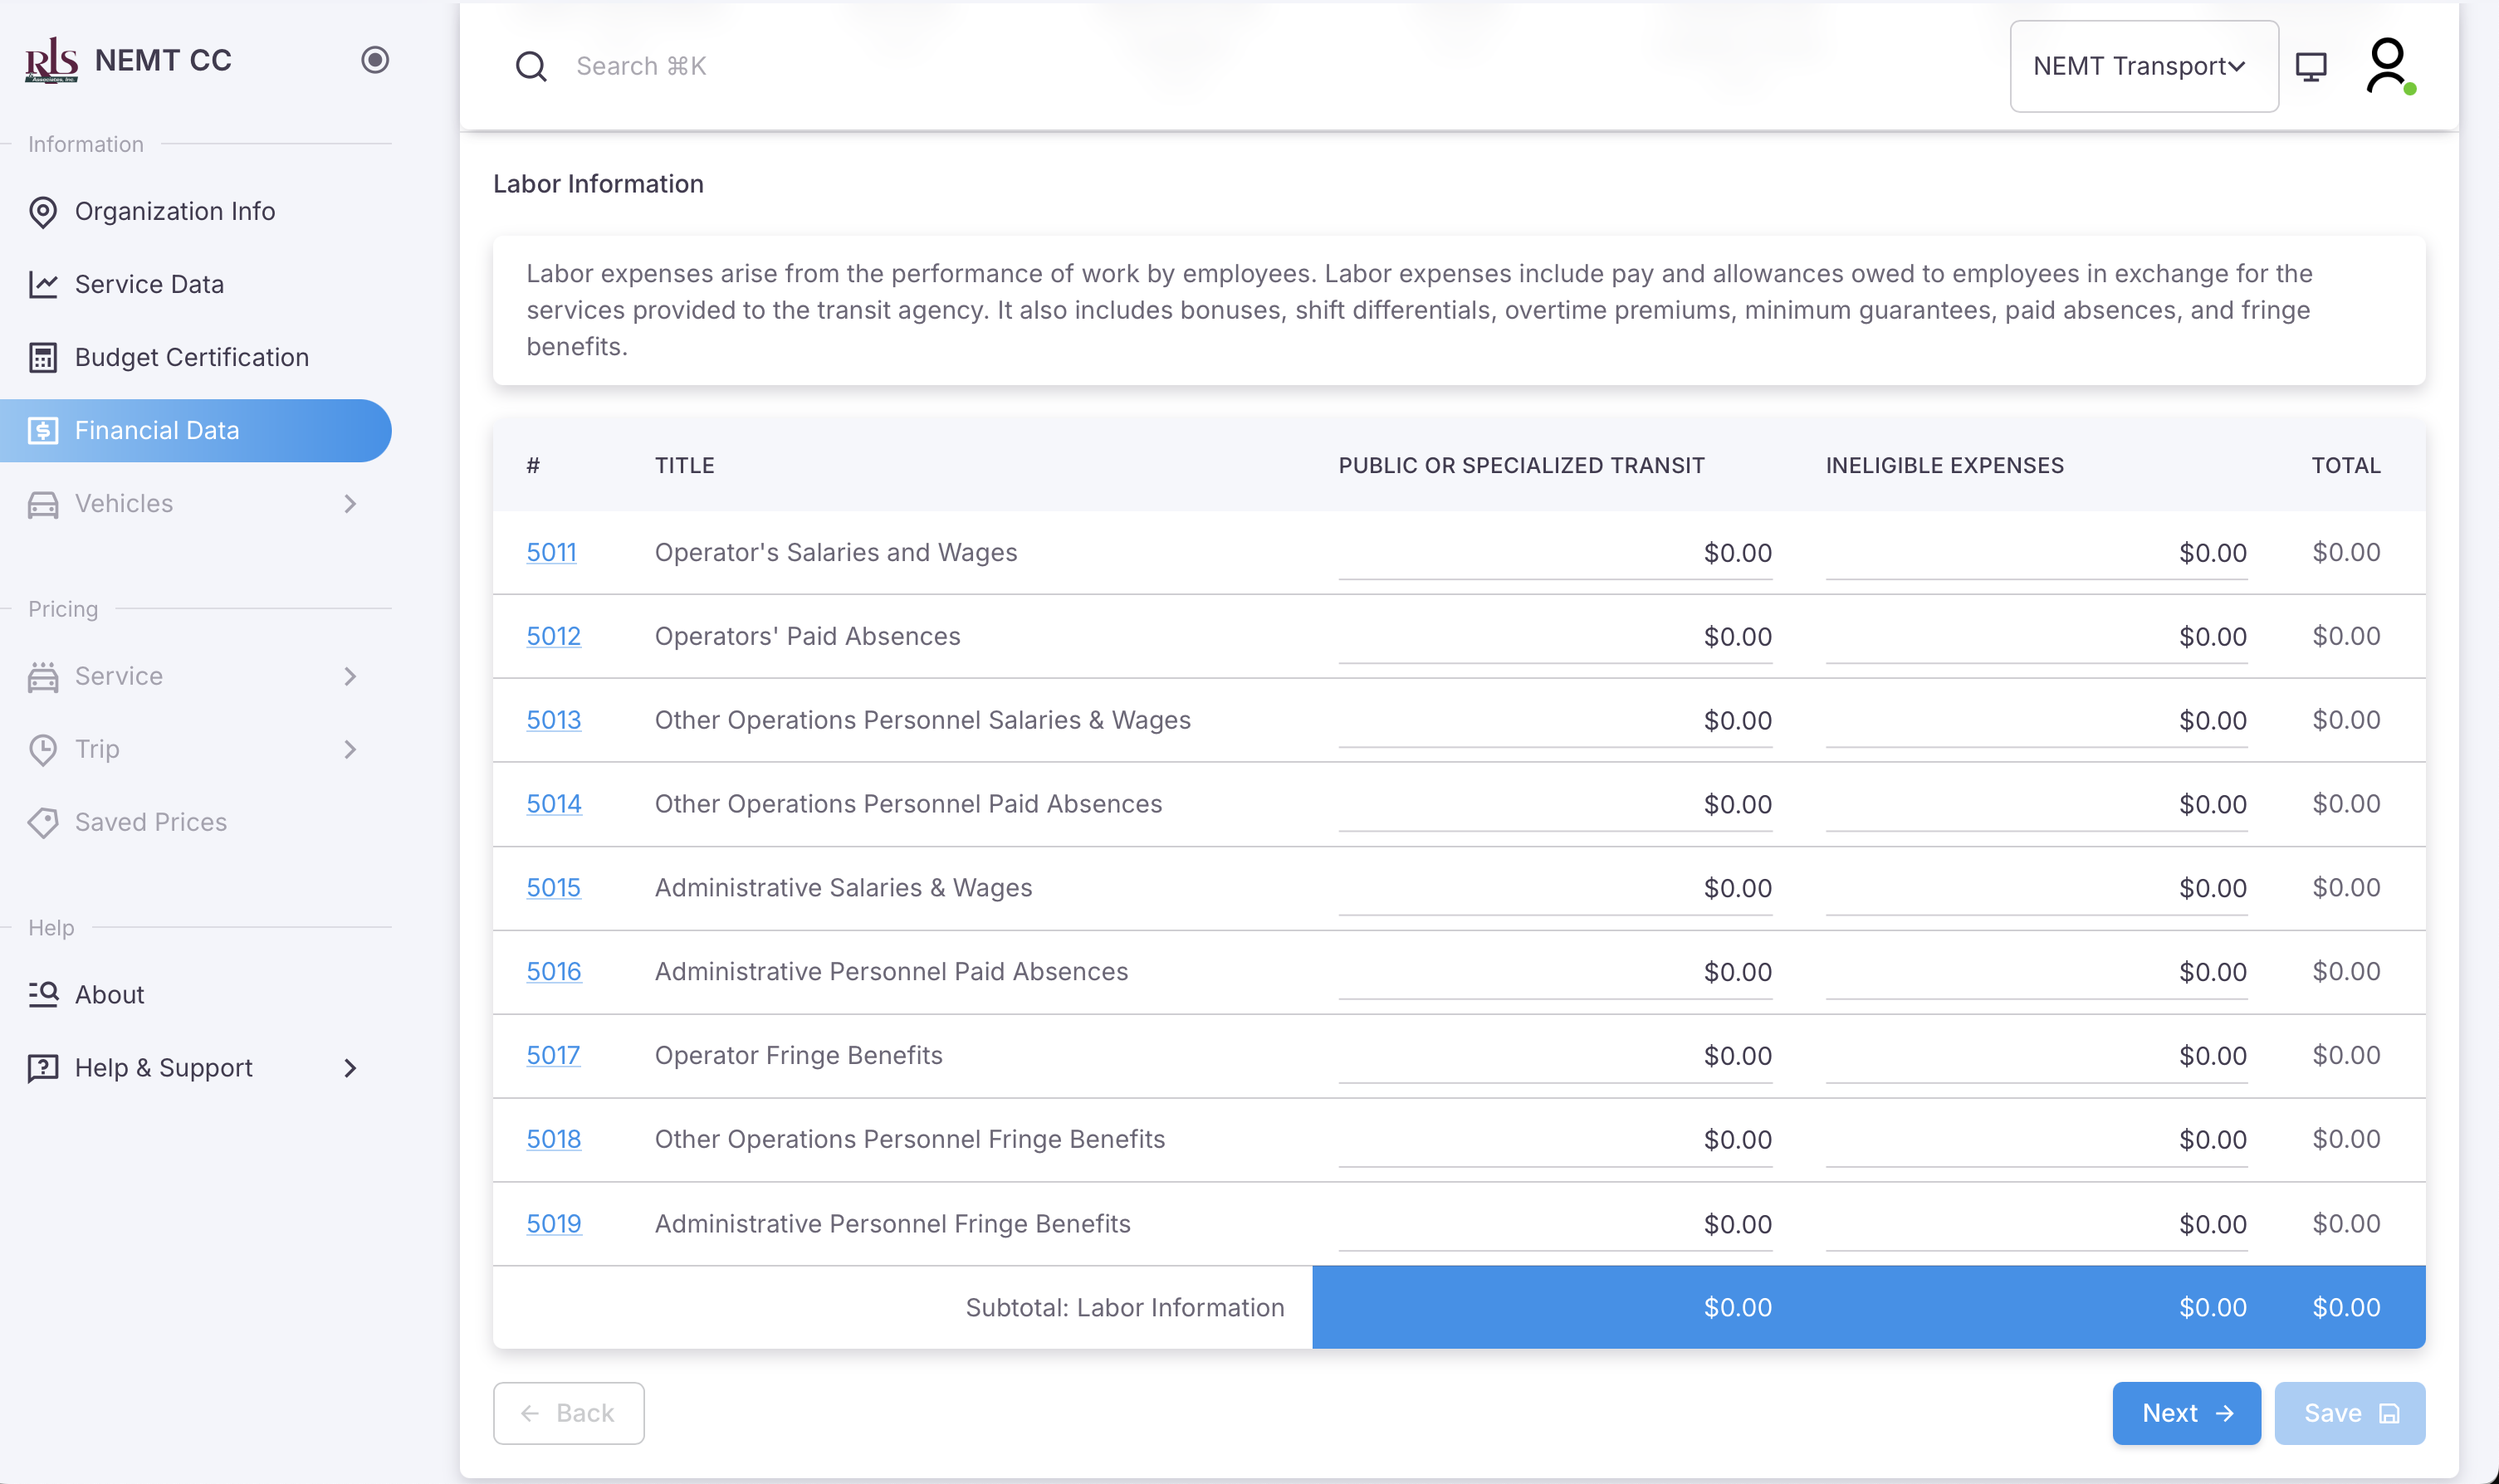Open the user profile avatar icon
This screenshot has height=1484, width=2499.
pos(2387,65)
